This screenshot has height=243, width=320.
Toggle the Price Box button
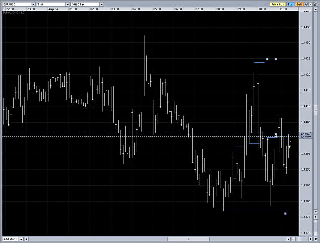[x=278, y=4]
